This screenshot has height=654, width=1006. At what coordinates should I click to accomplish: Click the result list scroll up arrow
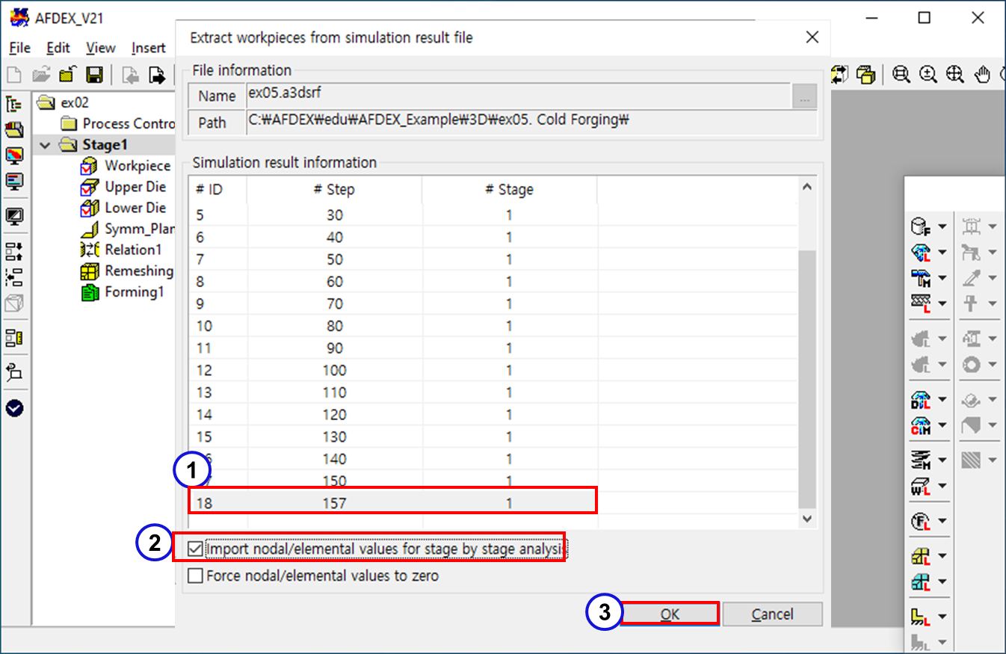(806, 187)
